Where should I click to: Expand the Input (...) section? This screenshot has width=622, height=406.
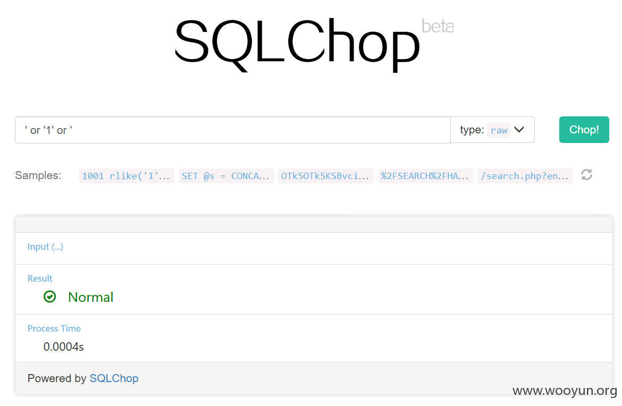(x=45, y=247)
